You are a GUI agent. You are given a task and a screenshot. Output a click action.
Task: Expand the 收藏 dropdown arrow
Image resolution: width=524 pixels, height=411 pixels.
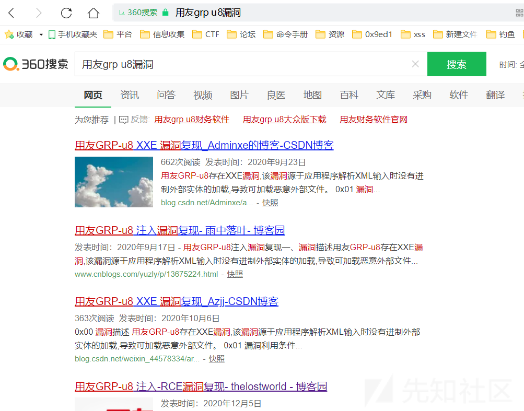tap(41, 34)
